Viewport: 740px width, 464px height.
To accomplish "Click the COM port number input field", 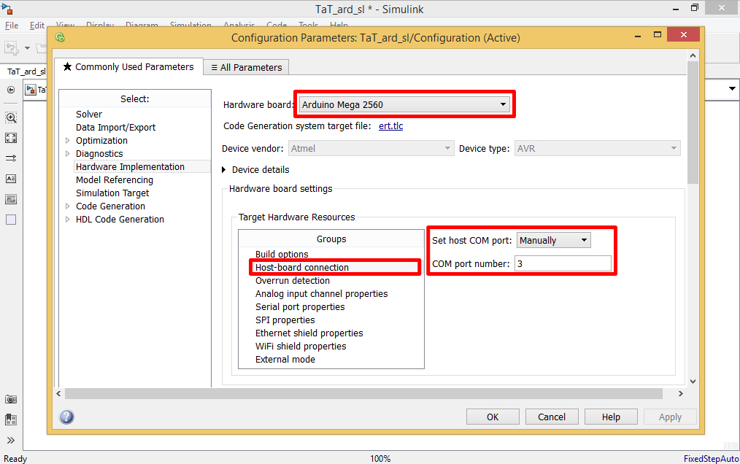I will (563, 264).
